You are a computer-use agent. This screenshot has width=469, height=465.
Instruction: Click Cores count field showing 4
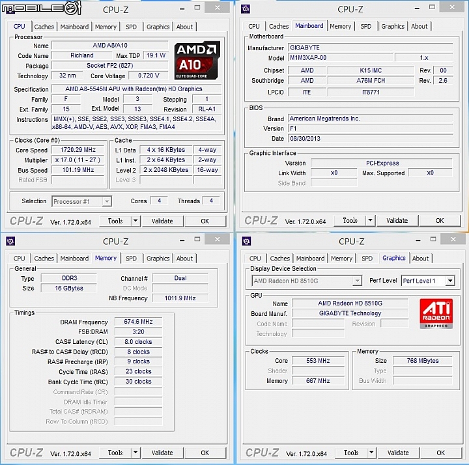click(159, 201)
